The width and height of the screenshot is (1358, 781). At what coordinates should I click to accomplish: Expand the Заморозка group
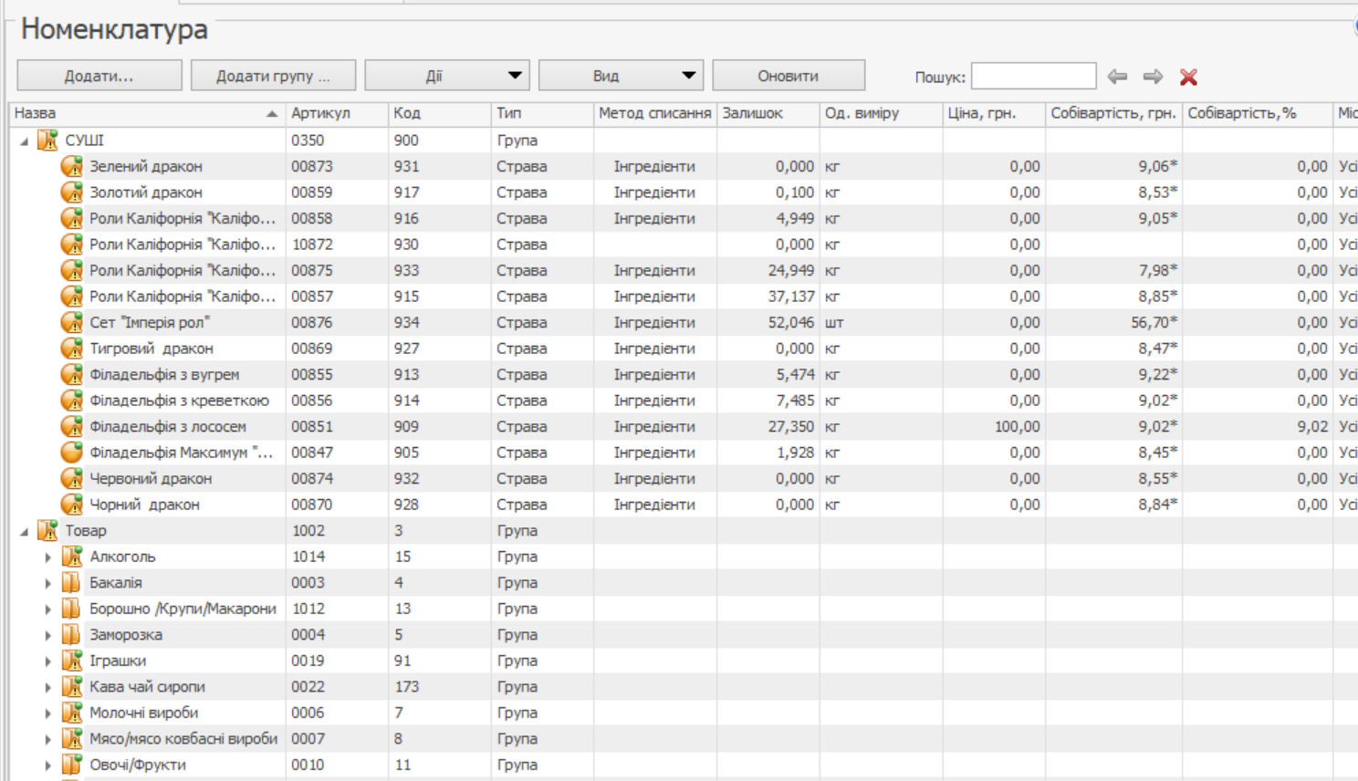48,634
